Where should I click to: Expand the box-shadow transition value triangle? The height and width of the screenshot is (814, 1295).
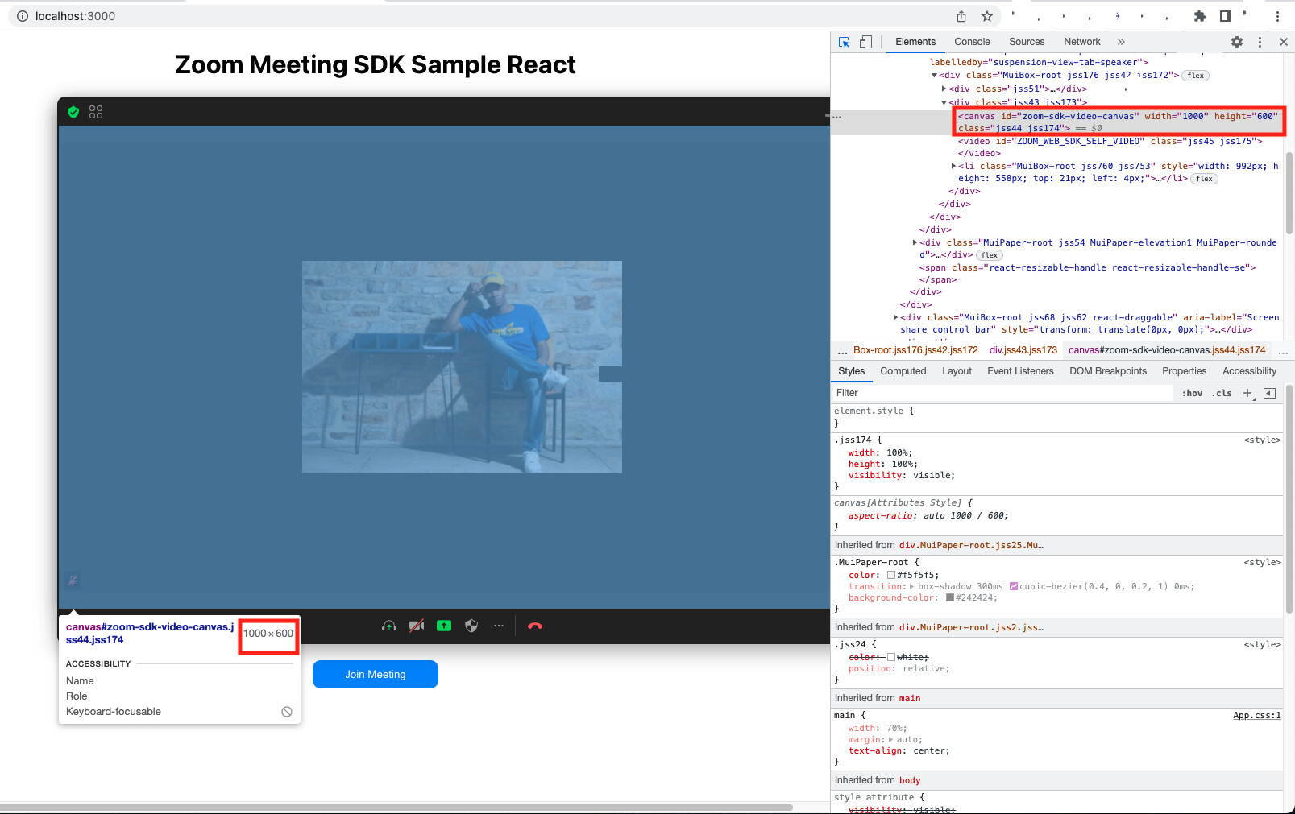pos(912,587)
